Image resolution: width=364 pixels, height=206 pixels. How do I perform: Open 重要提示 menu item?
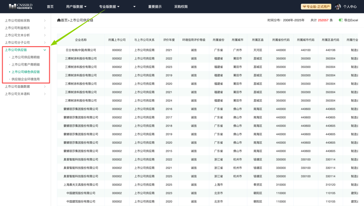[x=155, y=7]
